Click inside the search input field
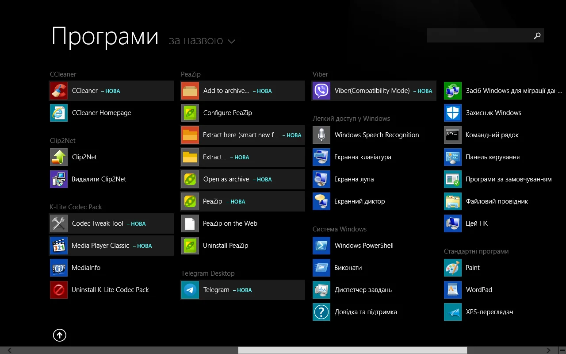 478,36
